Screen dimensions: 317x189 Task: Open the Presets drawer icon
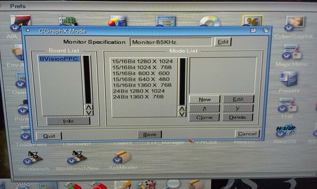(289, 79)
